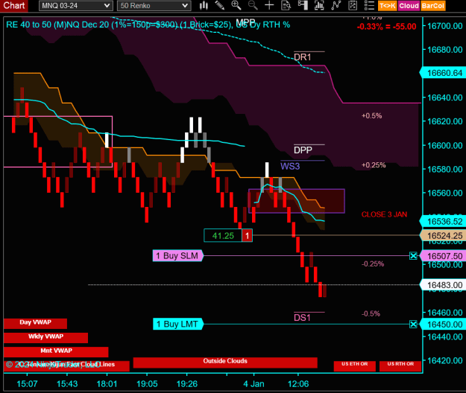This screenshot has width=466, height=393.
Task: Click the 16420.00 price axis label
Action: coord(444,360)
